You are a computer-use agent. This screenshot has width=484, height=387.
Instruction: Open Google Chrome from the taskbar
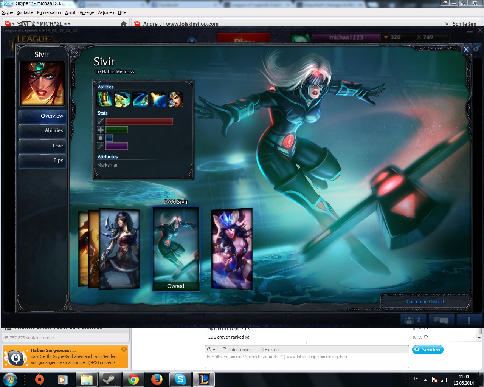(x=133, y=379)
